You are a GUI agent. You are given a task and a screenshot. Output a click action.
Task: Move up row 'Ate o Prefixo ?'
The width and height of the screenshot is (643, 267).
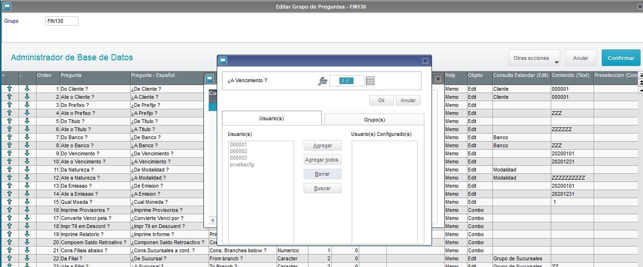(9, 113)
